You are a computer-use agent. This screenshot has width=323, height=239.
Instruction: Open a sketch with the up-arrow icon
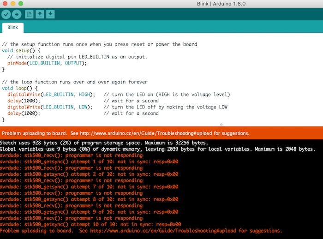[x=40, y=14]
